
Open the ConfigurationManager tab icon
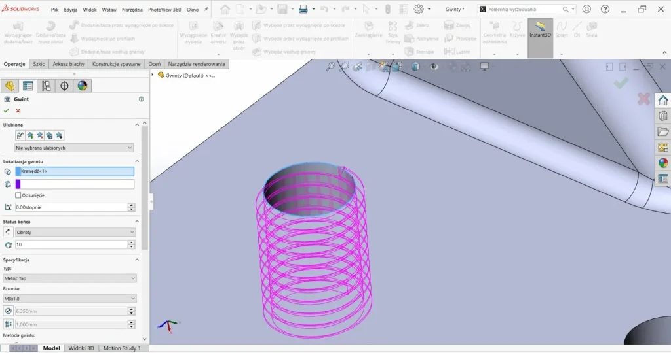[x=47, y=86]
